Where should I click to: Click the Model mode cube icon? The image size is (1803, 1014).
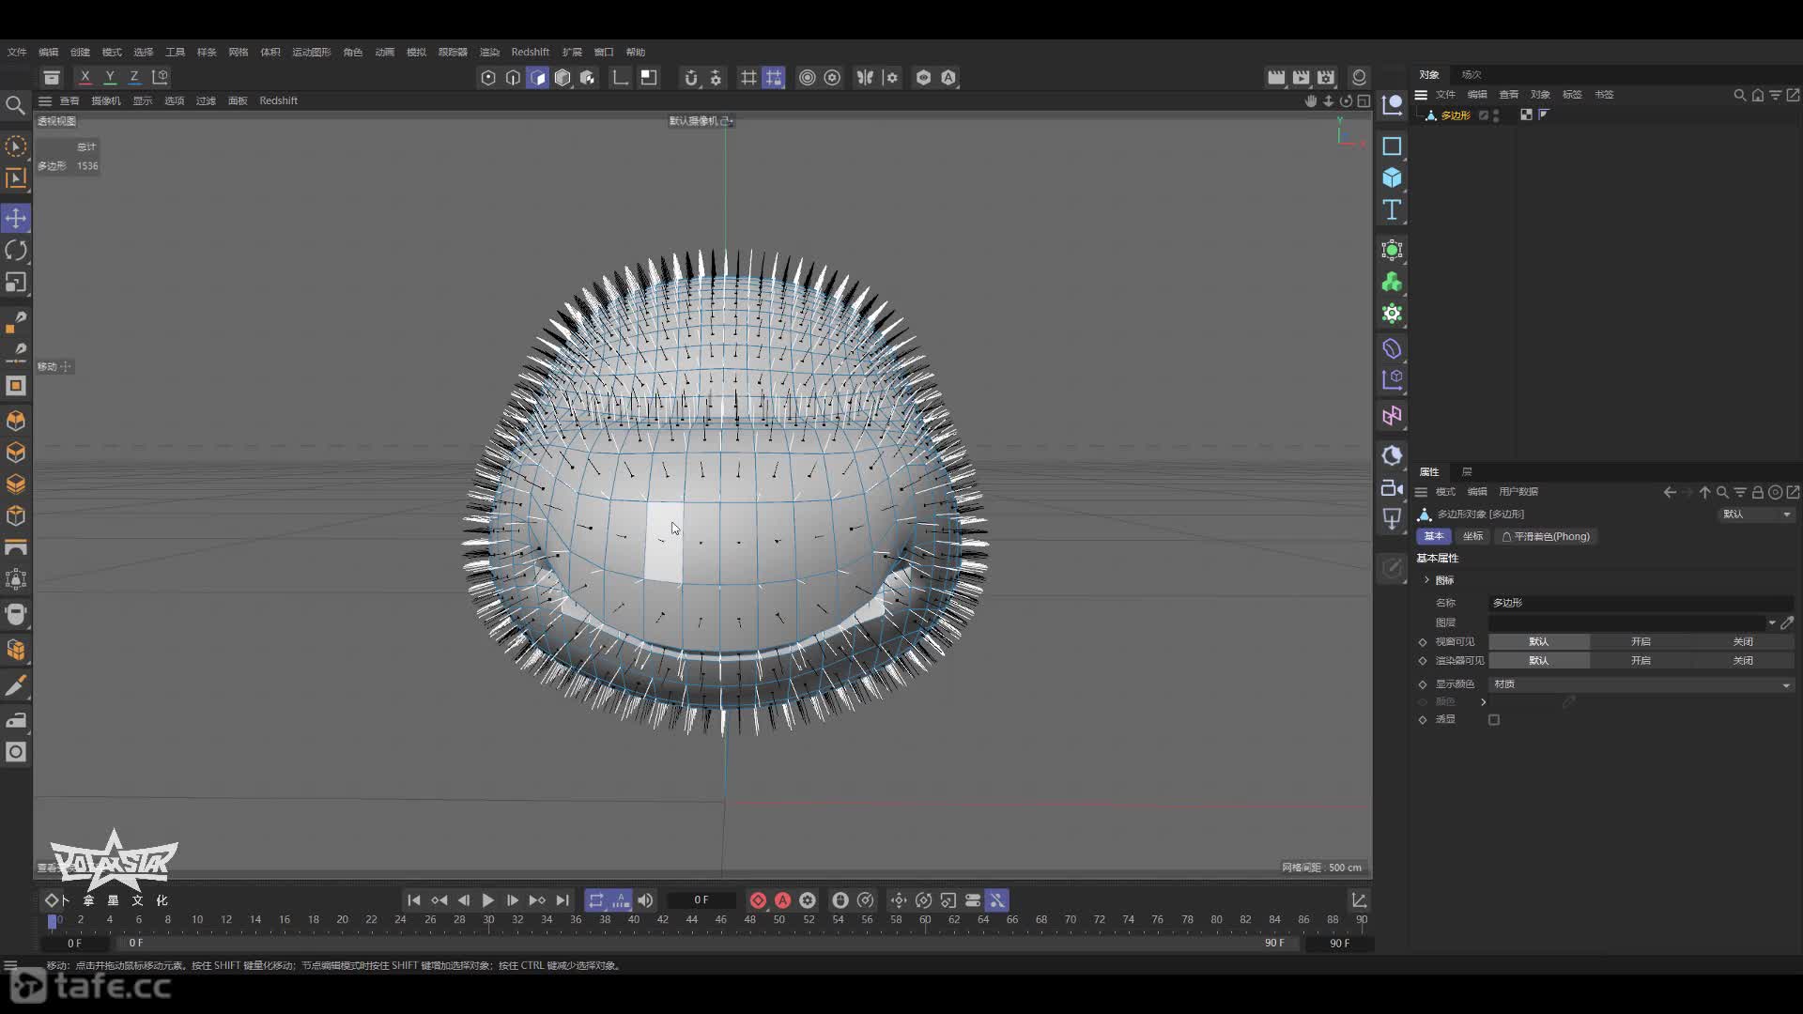click(562, 78)
